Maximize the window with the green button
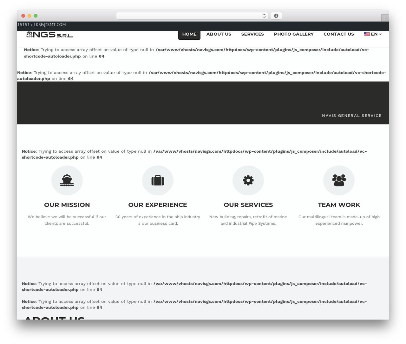This screenshot has width=406, height=344. click(x=36, y=16)
